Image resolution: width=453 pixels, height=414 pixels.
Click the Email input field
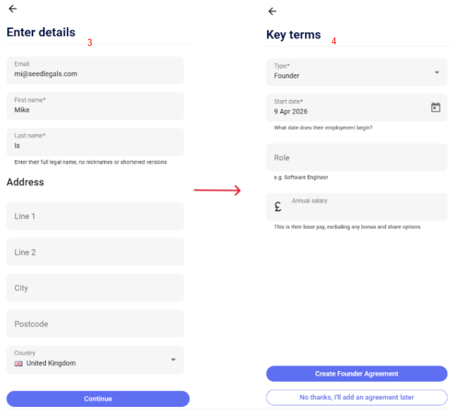coord(95,70)
